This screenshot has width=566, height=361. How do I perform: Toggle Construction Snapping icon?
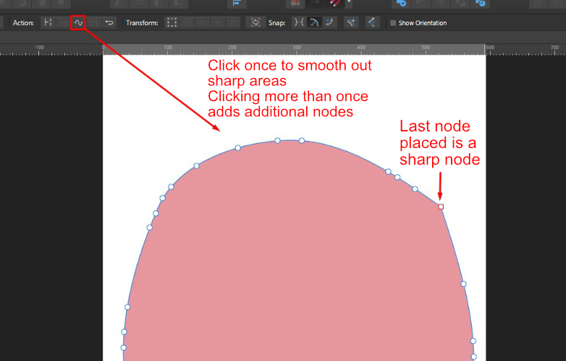(372, 22)
